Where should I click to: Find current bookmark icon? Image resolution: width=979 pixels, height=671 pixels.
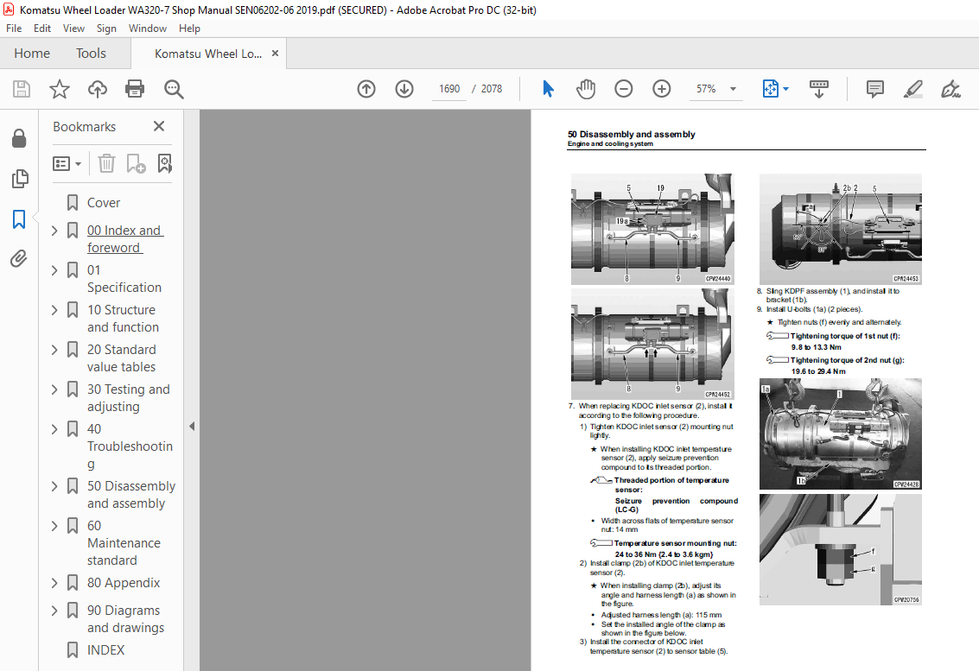click(x=165, y=163)
